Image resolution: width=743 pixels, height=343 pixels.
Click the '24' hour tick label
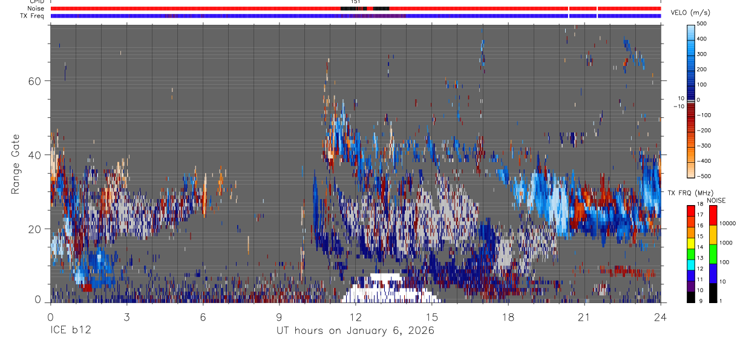pos(661,317)
